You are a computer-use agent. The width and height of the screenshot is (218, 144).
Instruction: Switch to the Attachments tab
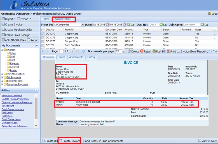pyautogui.click(x=76, y=57)
